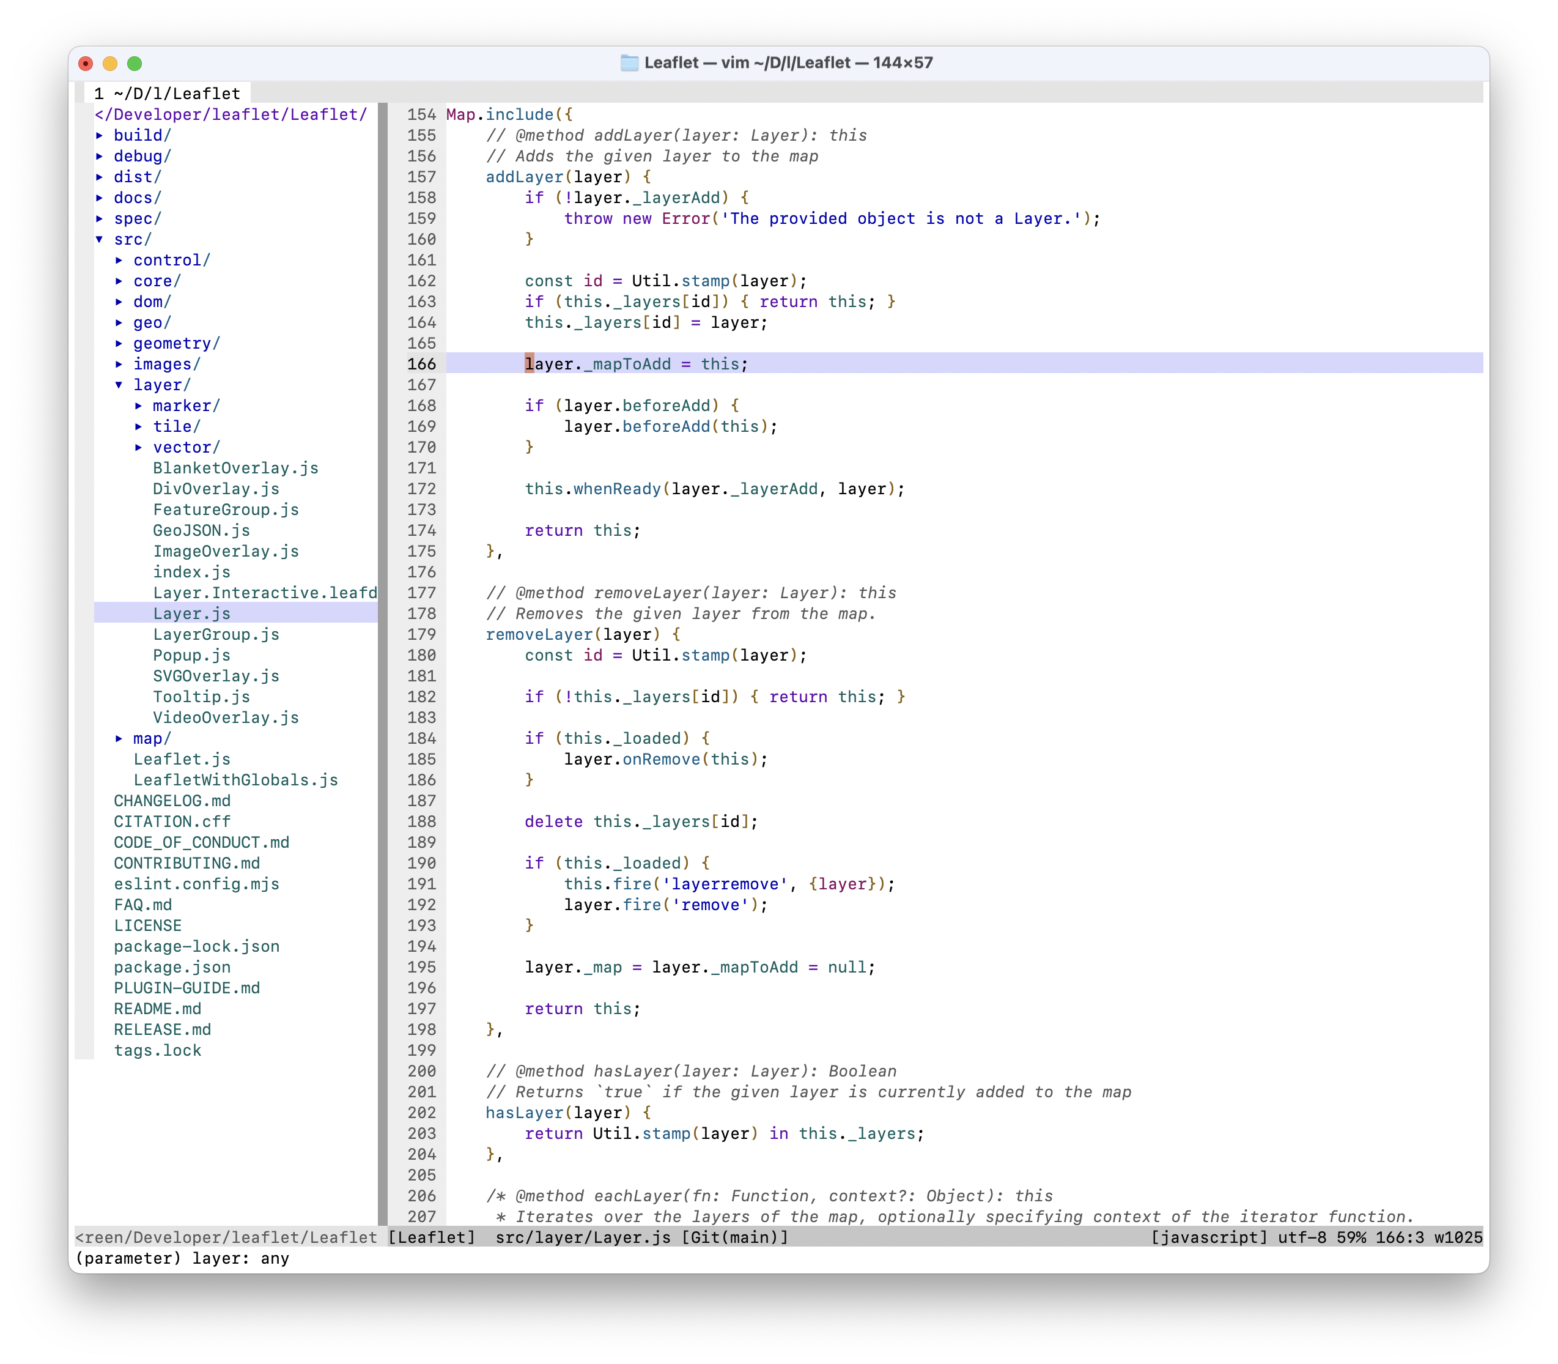This screenshot has width=1558, height=1364.
Task: Expand the map/ folder arrow
Action: click(x=119, y=738)
